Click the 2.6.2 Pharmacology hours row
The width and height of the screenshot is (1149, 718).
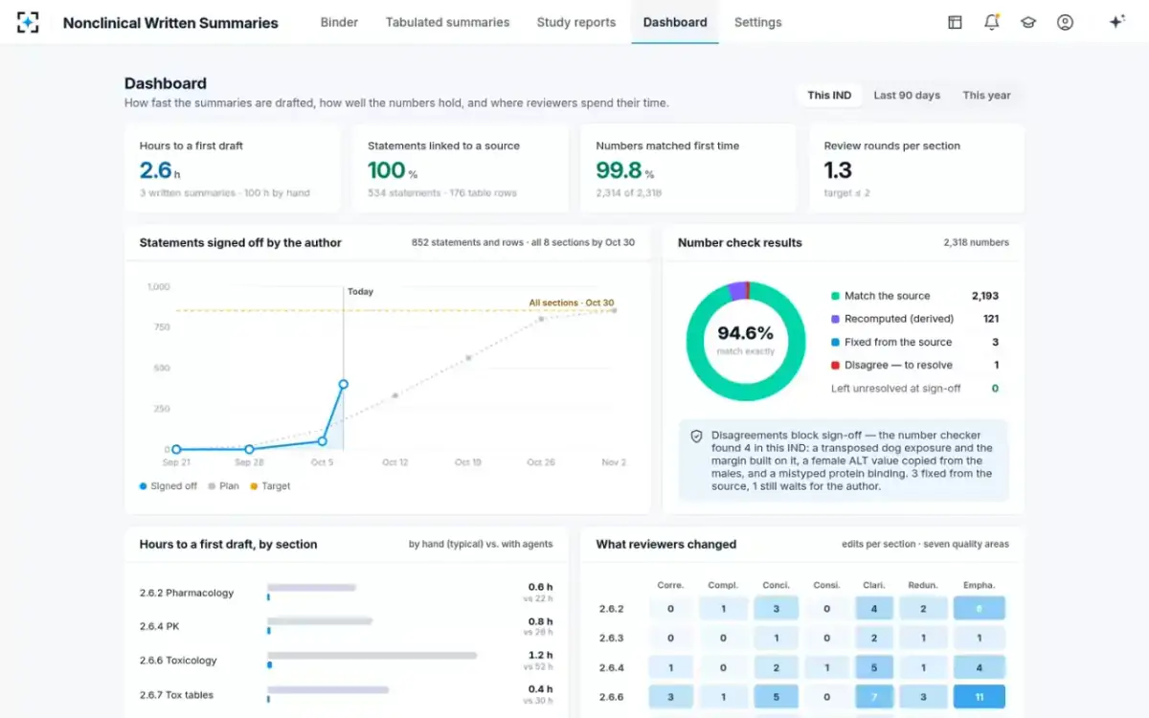[x=346, y=593]
